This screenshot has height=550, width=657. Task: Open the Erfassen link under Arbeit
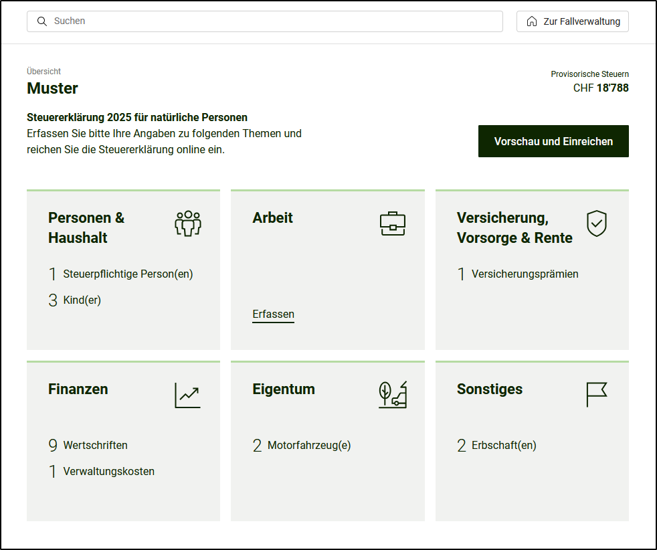tap(273, 314)
